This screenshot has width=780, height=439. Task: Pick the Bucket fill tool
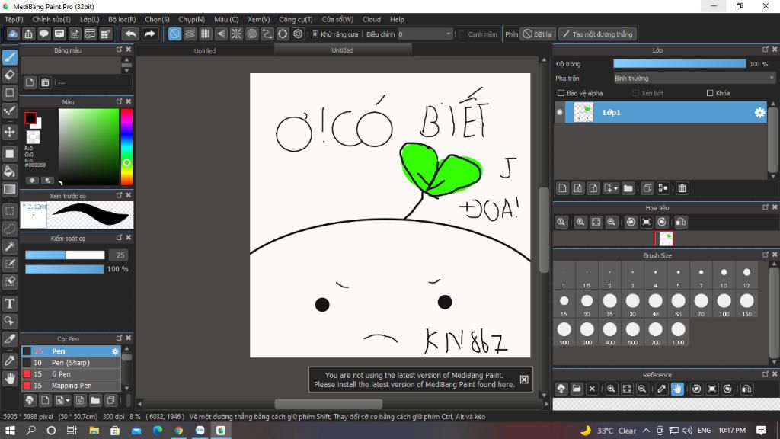(x=10, y=171)
